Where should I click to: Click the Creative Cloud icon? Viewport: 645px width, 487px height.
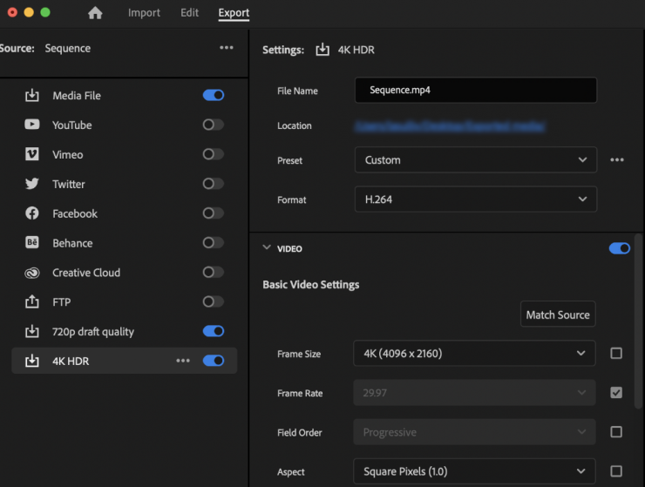pyautogui.click(x=32, y=273)
